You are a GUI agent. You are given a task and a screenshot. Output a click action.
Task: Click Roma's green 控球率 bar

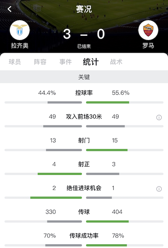(x=108, y=102)
